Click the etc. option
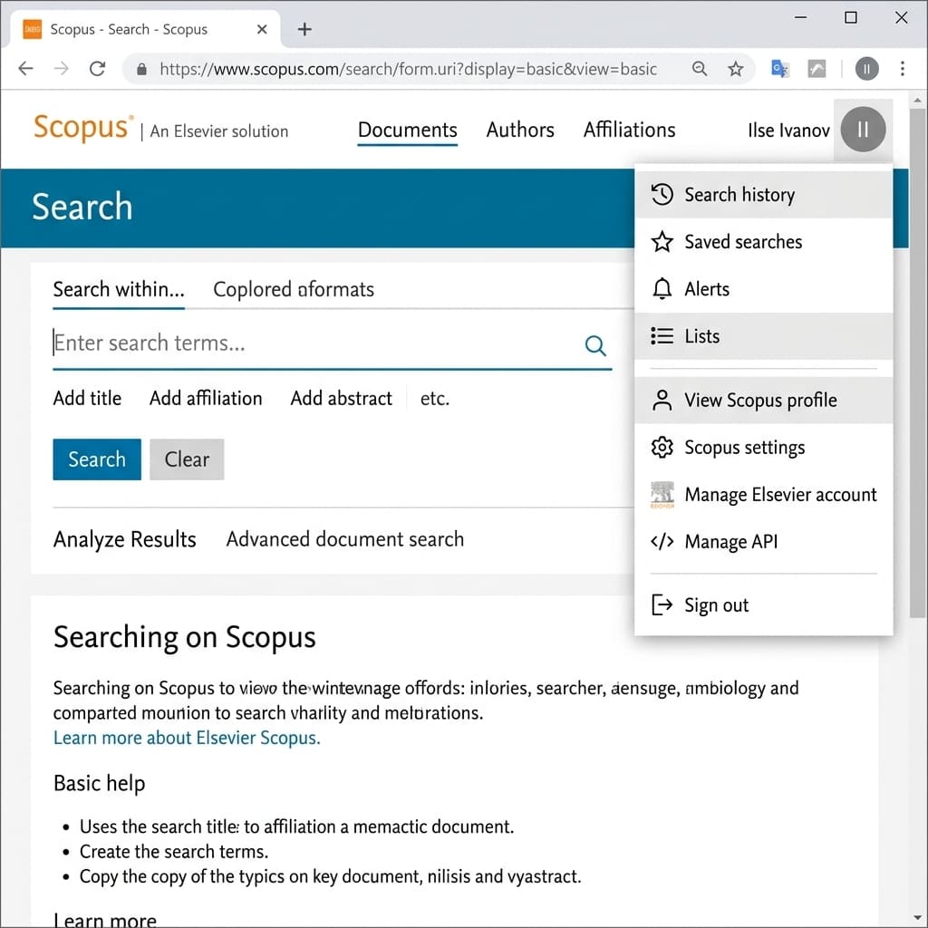928x928 pixels. point(435,399)
